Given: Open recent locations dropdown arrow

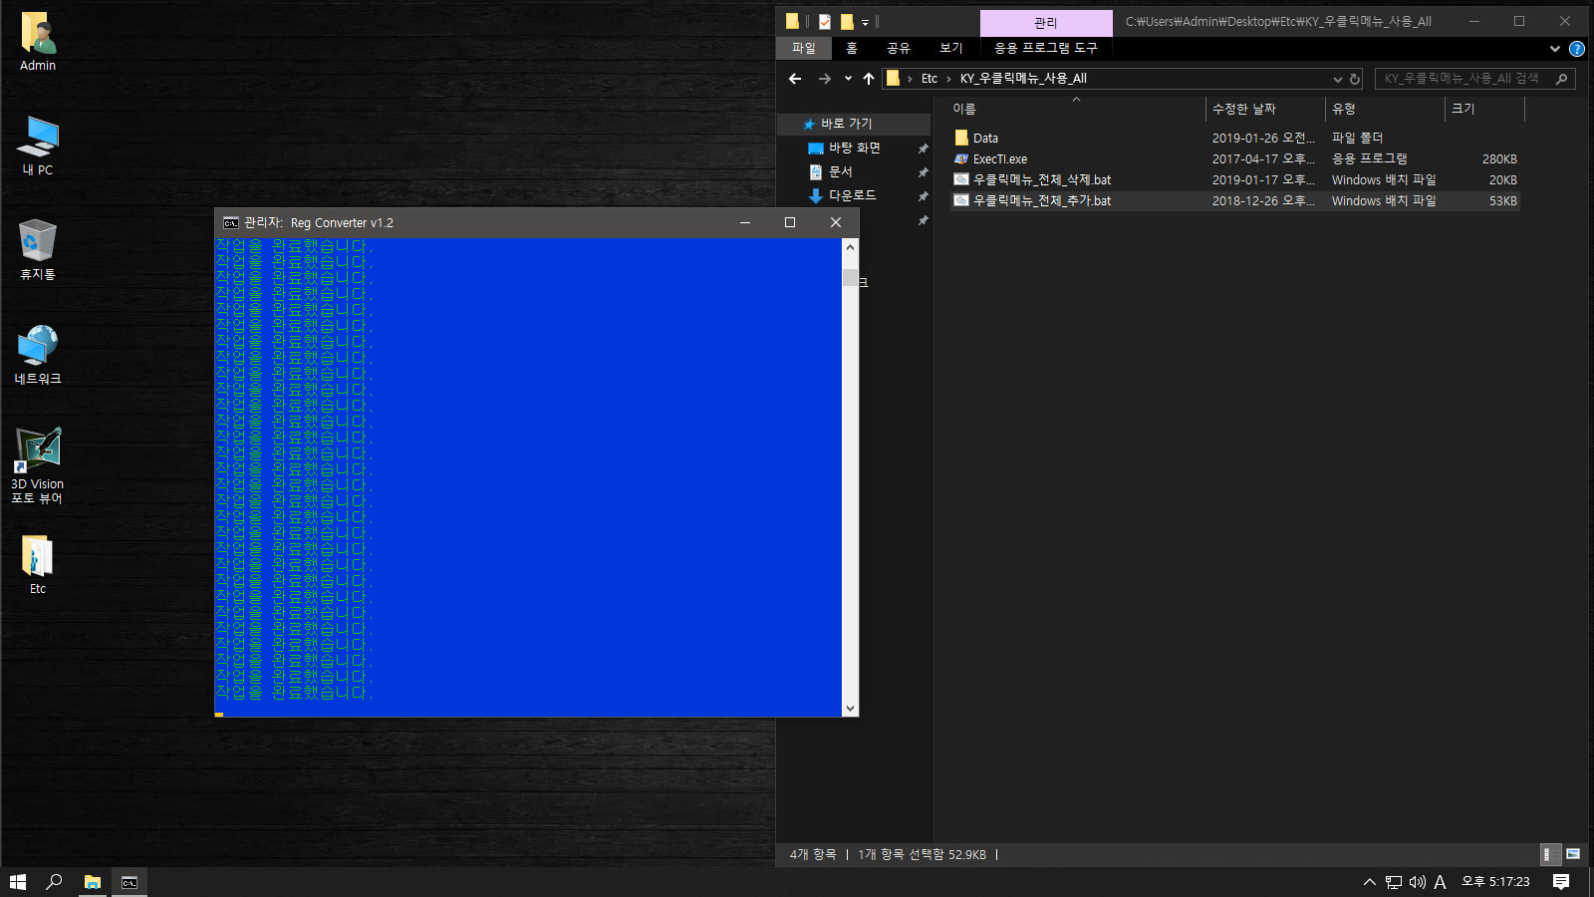Looking at the screenshot, I should point(848,79).
